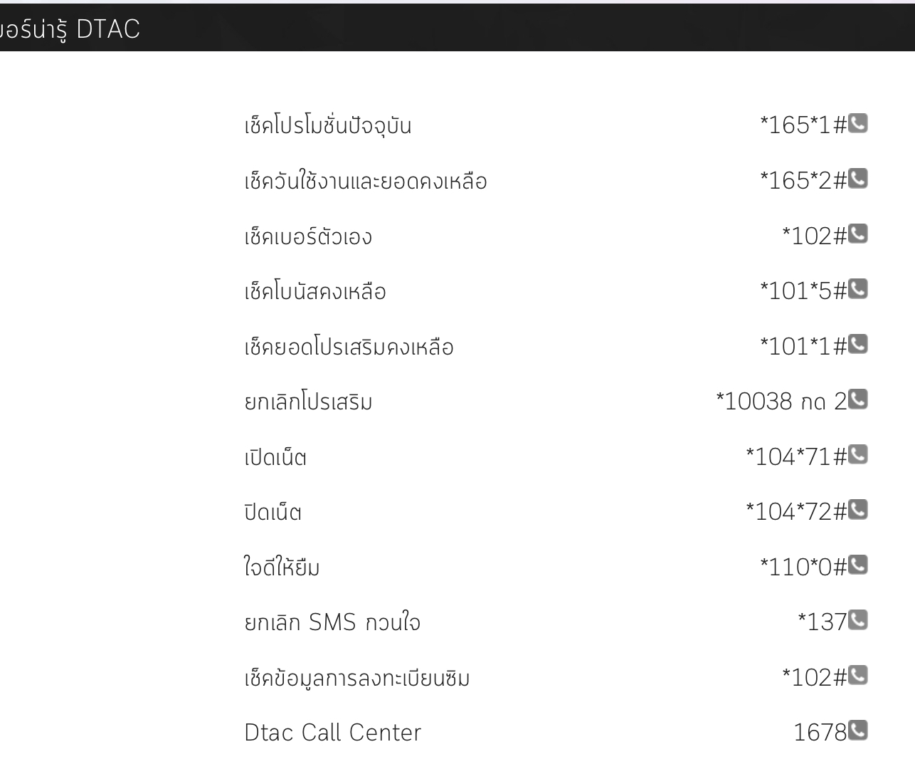915x774 pixels.
Task: Tap phone icon next to 1678
Action: tap(858, 731)
